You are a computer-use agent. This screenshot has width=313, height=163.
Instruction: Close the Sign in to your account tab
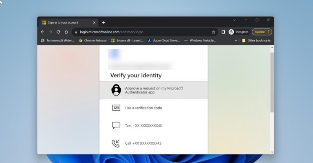pyautogui.click(x=94, y=22)
